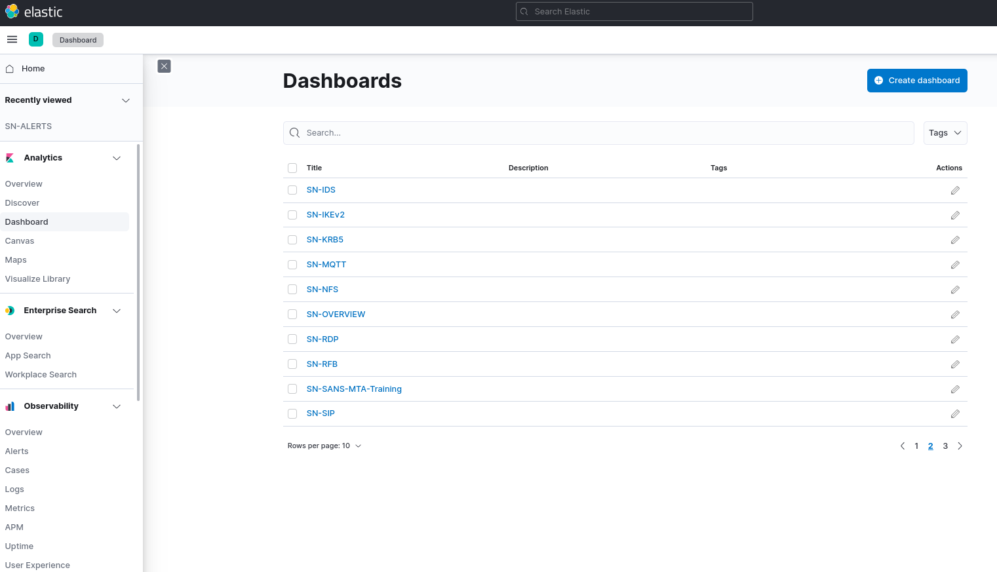
Task: Click edit pencil for SN-IKEv2
Action: [955, 216]
